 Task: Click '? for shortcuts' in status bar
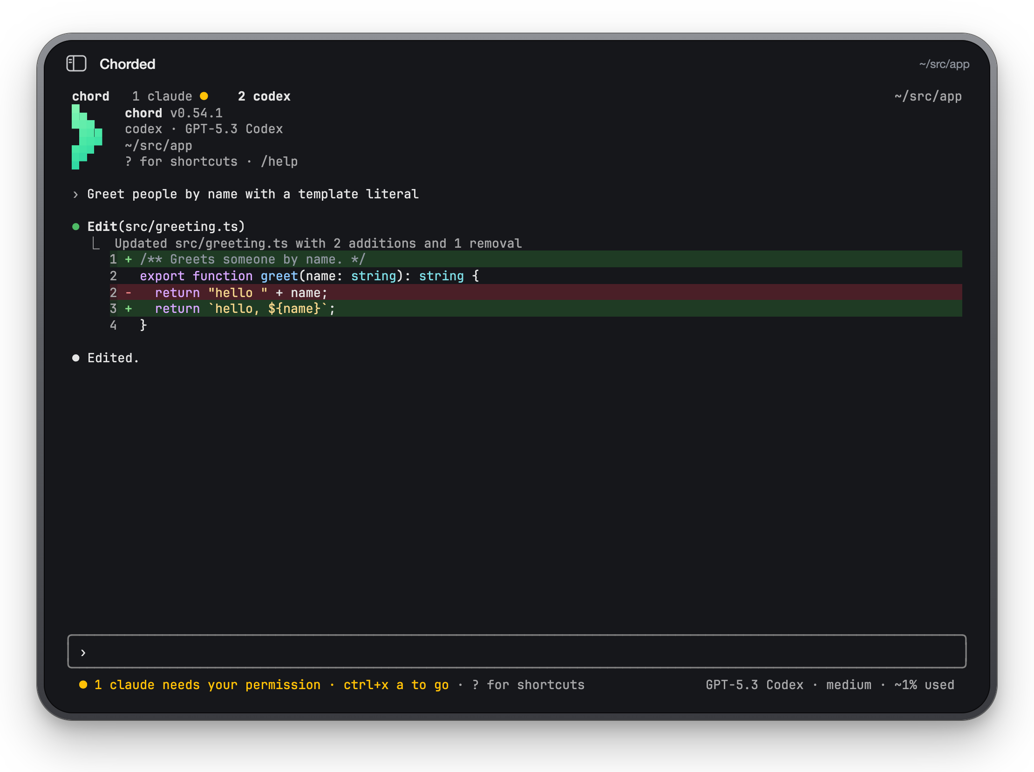pyautogui.click(x=528, y=684)
